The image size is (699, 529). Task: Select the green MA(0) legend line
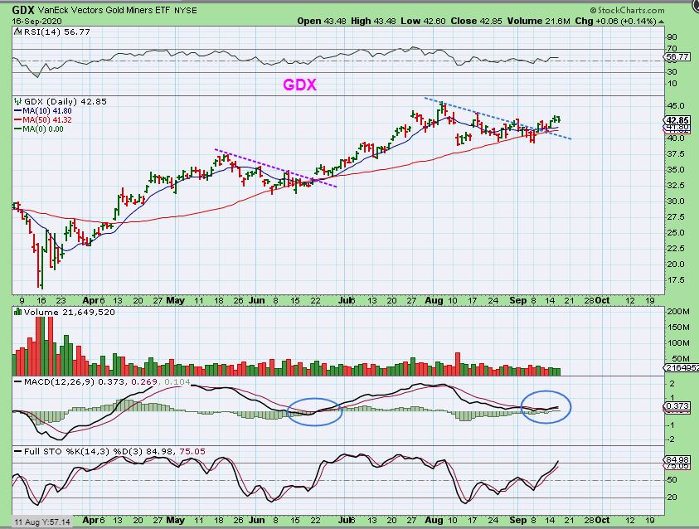[18, 129]
